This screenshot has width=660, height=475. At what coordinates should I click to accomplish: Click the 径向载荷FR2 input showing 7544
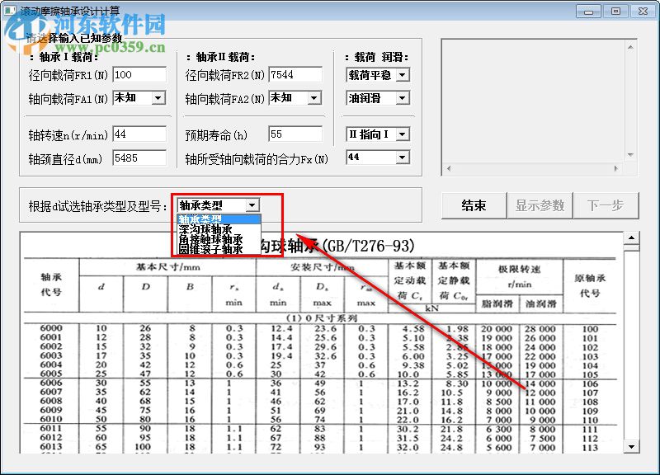pyautogui.click(x=294, y=74)
